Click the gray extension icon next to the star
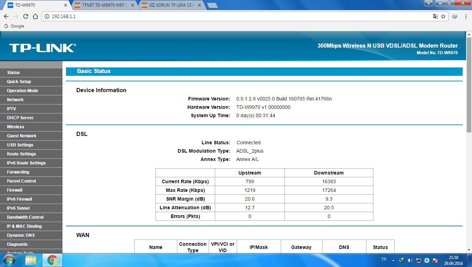Viewport: 472px width, 267px height. (455, 16)
